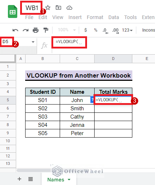The image size is (155, 185).
Task: Select column B header
Action: pyautogui.click(x=42, y=59)
